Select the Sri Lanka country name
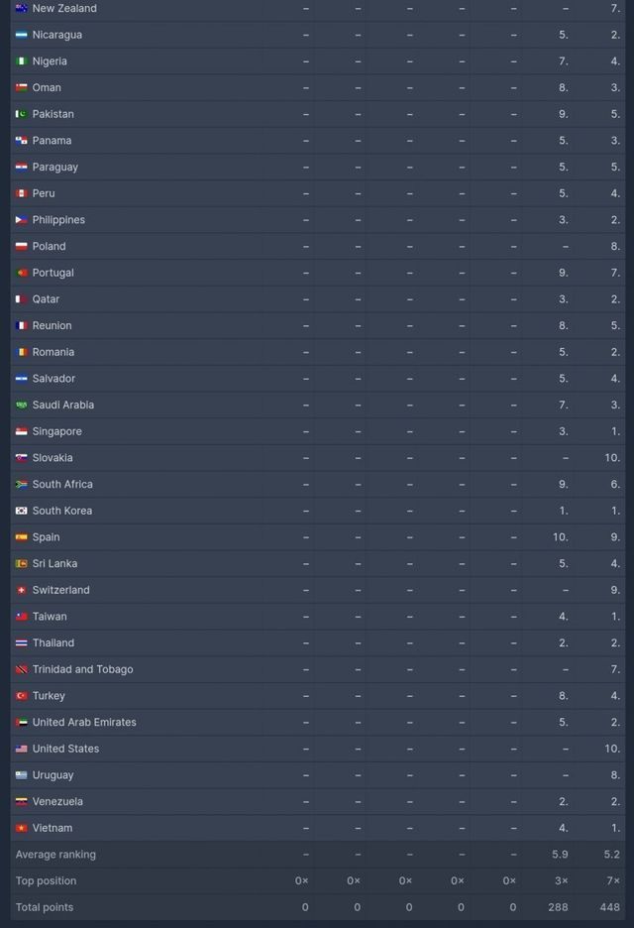This screenshot has height=928, width=634. (x=55, y=564)
